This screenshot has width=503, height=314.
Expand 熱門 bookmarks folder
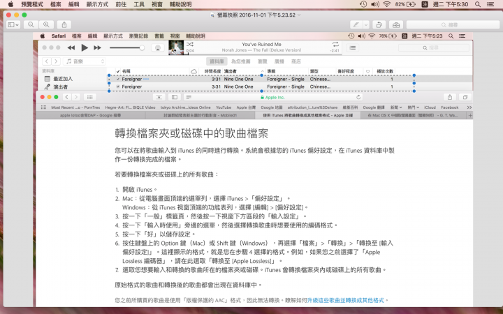(413, 107)
